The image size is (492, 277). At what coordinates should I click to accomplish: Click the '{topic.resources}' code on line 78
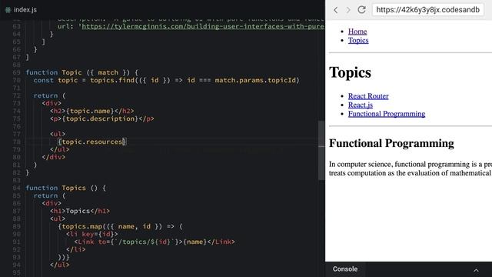(x=92, y=142)
